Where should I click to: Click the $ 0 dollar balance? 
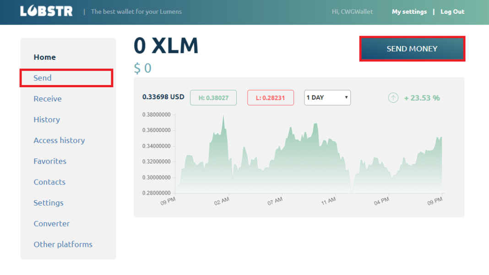[x=142, y=68]
